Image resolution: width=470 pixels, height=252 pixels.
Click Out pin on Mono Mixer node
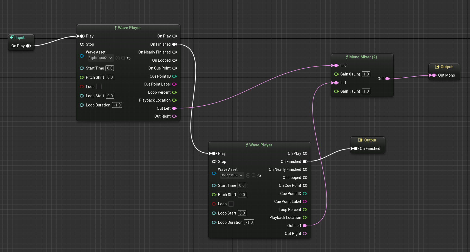coord(387,79)
